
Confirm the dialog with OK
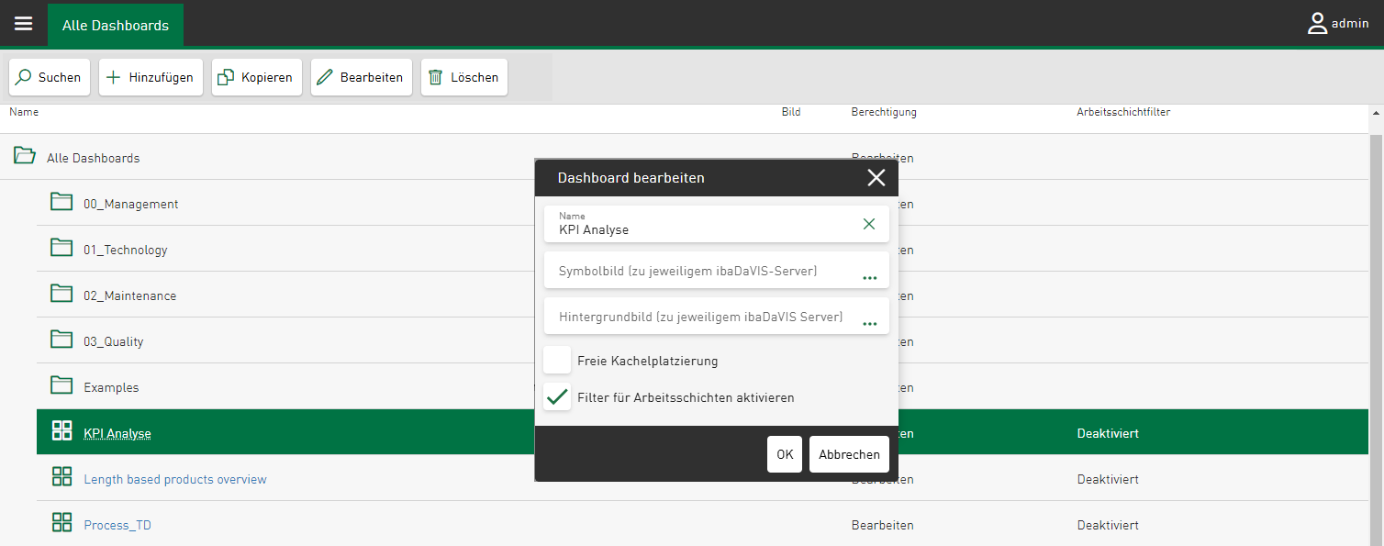coord(785,454)
